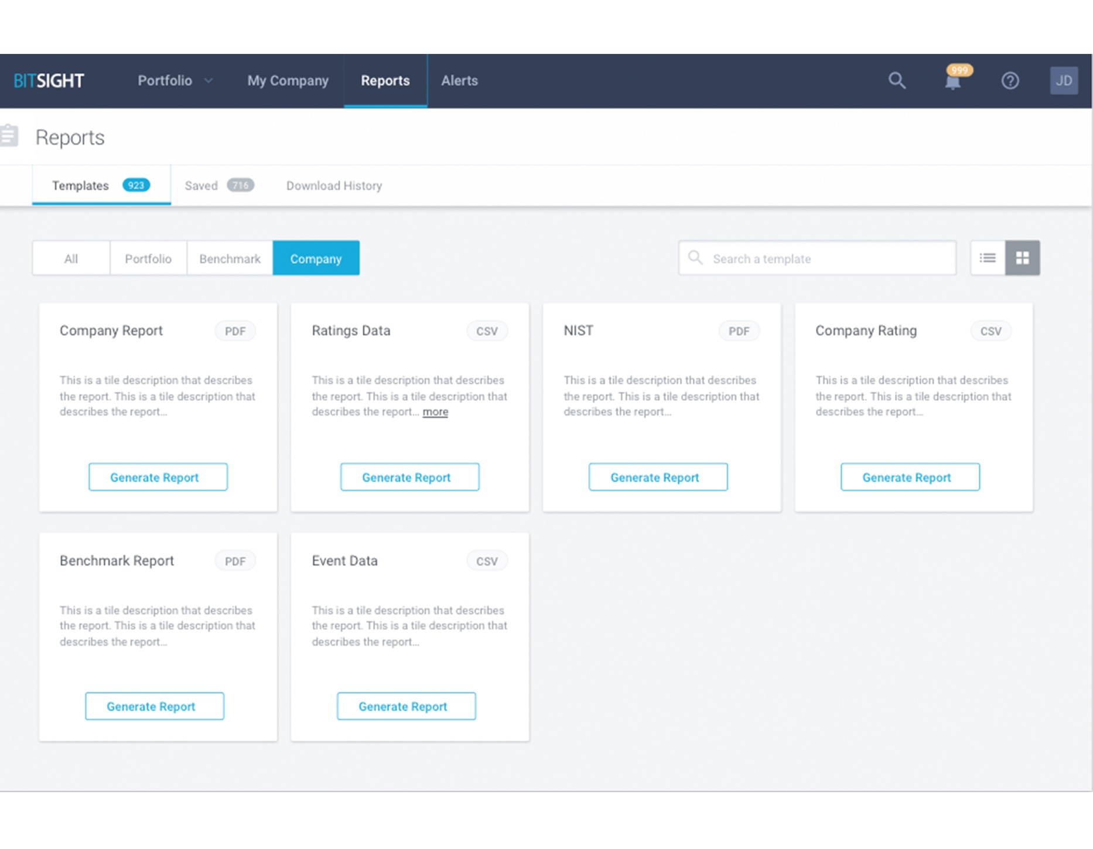Image resolution: width=1093 pixels, height=849 pixels.
Task: Click the NIST tile title
Action: (x=578, y=331)
